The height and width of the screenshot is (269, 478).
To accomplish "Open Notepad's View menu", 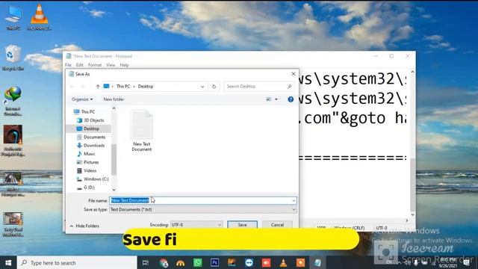I will pyautogui.click(x=111, y=65).
